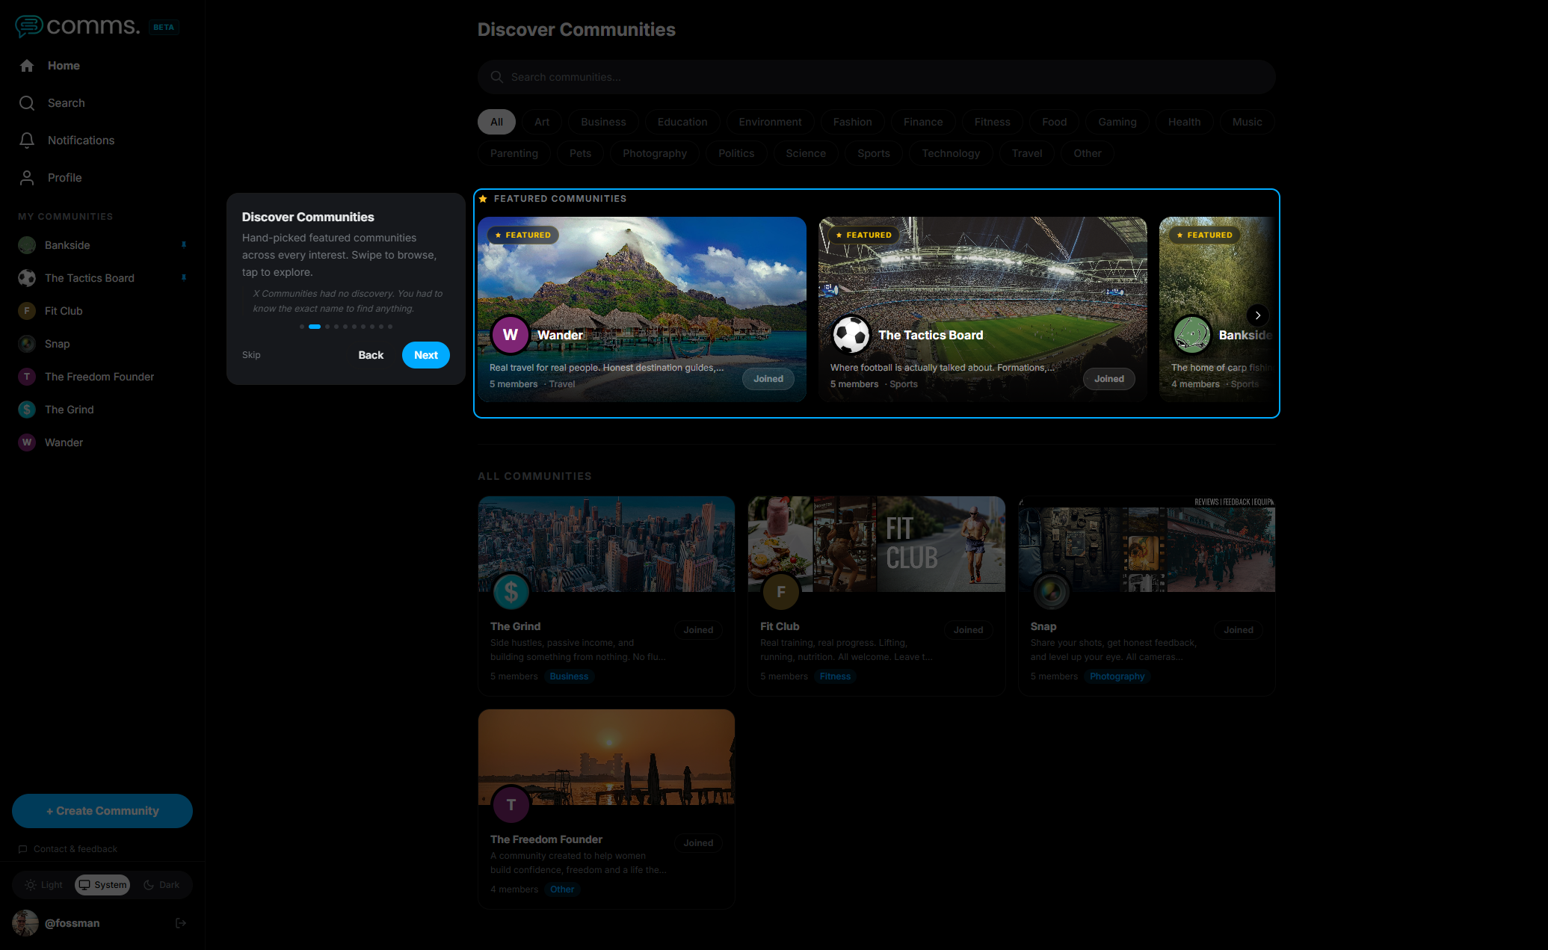This screenshot has height=950, width=1548.
Task: Select Fit Club avatar in sidebar
Action: [27, 311]
